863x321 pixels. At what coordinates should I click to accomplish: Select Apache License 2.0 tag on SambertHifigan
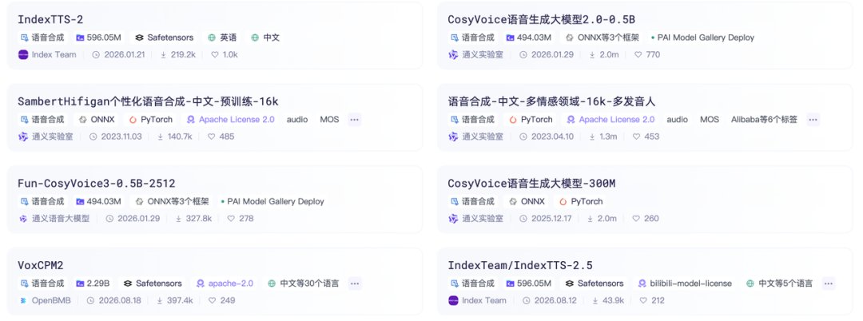(x=231, y=119)
